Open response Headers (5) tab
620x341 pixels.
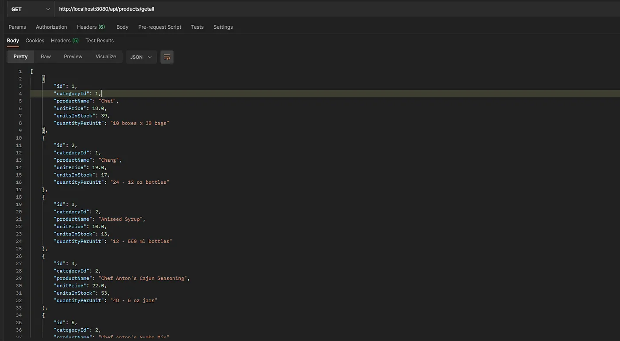pos(65,41)
